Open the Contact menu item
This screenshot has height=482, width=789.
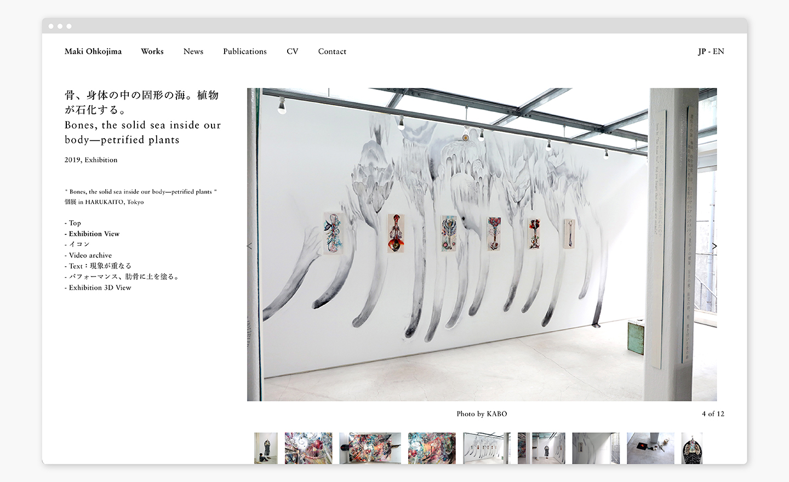click(332, 51)
